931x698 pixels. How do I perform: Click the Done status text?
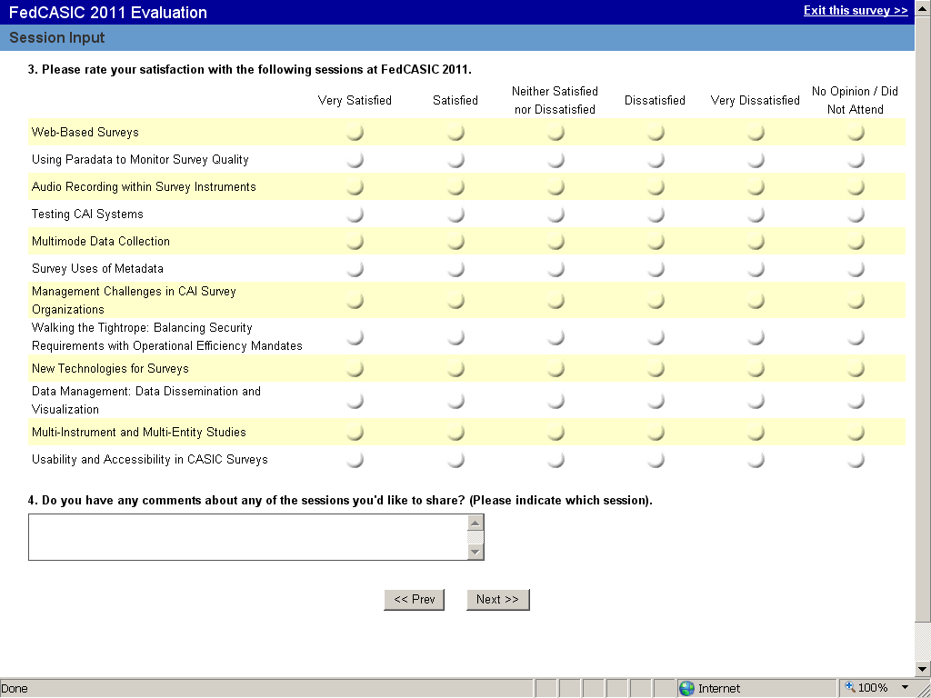pos(15,689)
